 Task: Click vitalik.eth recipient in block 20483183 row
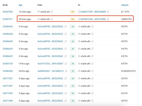pos(85,64)
